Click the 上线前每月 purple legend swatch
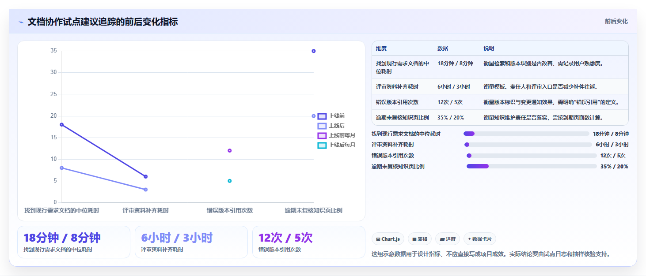Viewport: 646px width, 276px height. pos(322,136)
